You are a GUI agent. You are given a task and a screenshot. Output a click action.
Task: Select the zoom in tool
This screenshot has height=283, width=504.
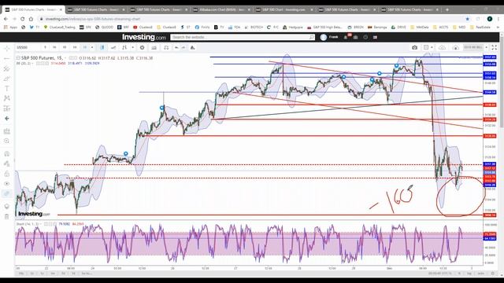7,141
